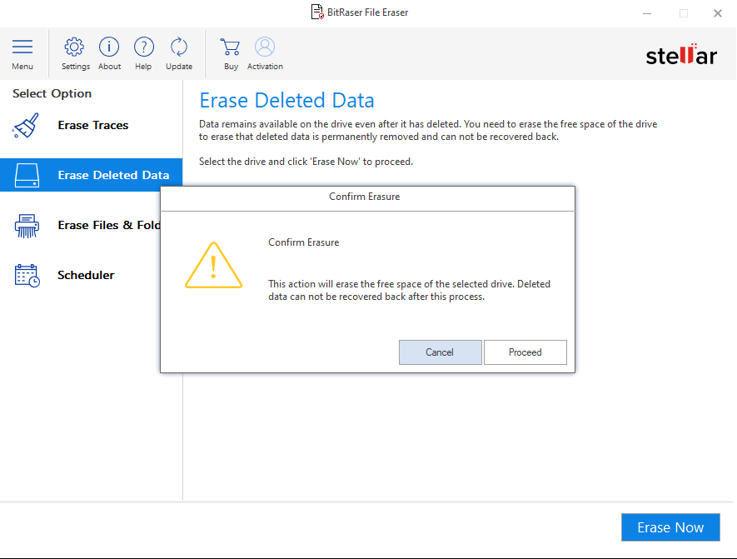Select the Erase Files & Folders option label
737x559 pixels.
(x=109, y=225)
